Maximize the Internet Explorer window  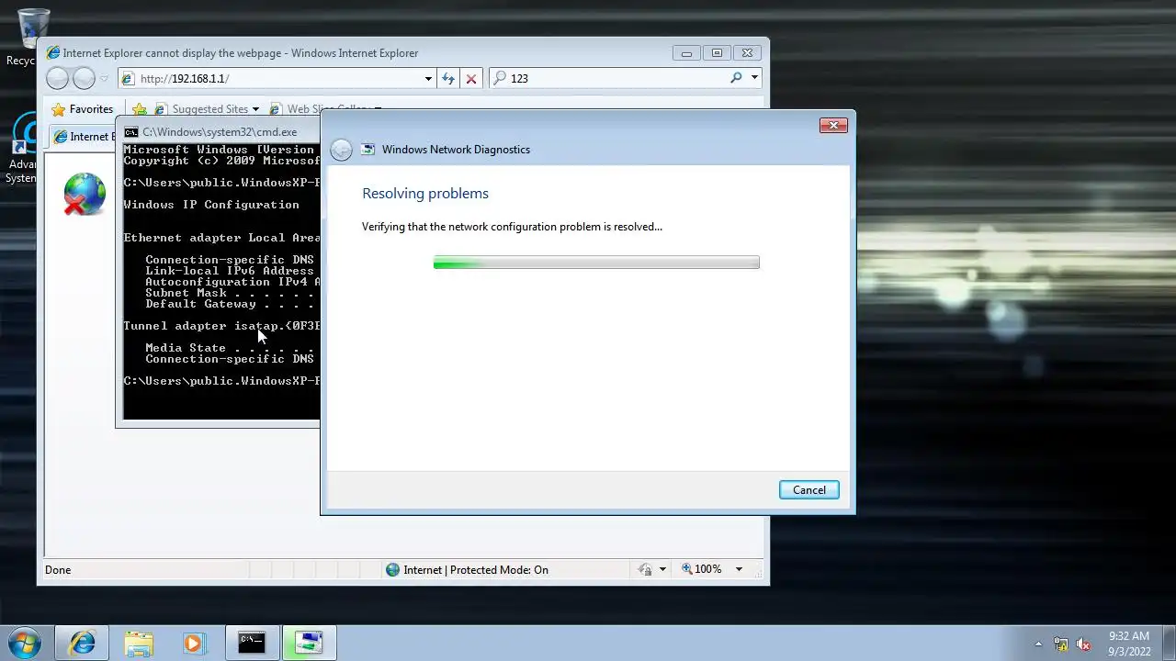[x=717, y=53]
